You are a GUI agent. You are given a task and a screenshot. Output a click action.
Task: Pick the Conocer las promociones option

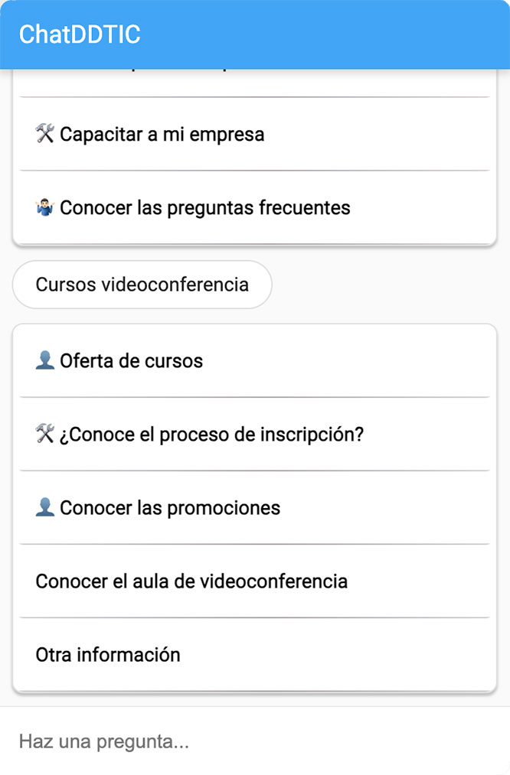point(170,508)
